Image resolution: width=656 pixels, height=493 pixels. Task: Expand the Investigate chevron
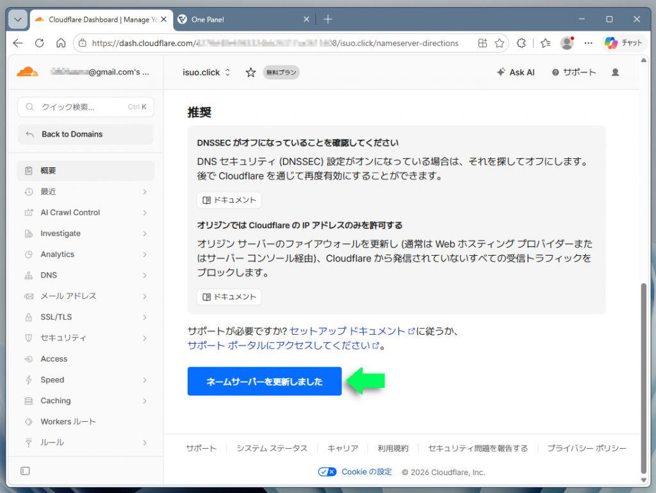coord(145,233)
